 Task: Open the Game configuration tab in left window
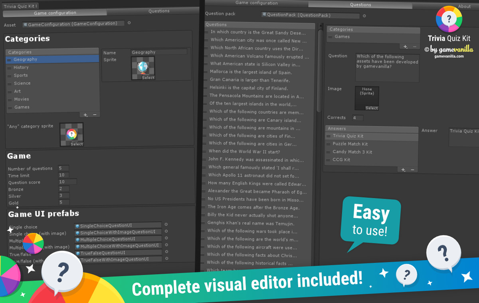(55, 13)
